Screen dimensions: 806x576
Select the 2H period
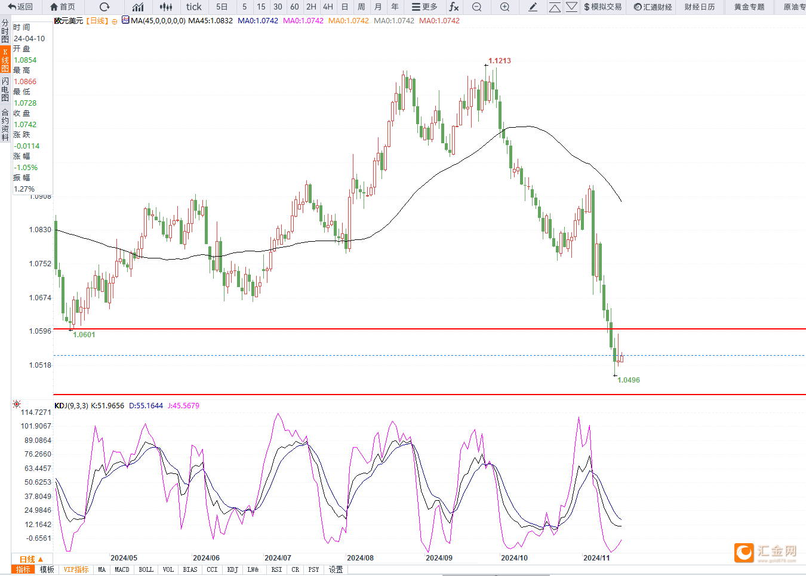coord(311,7)
